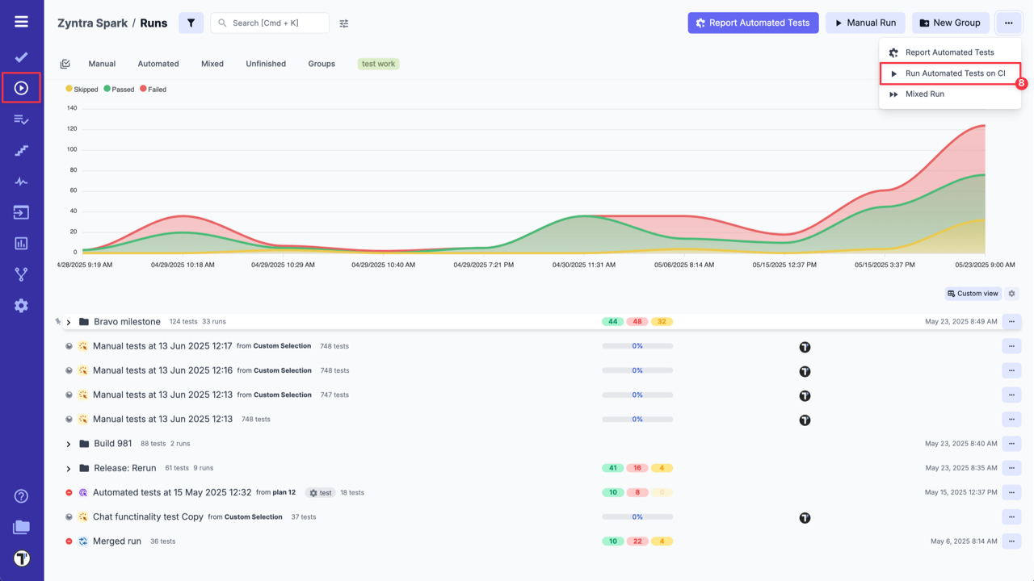
Task: Open the hamburger menu in the sidebar
Action: click(21, 22)
